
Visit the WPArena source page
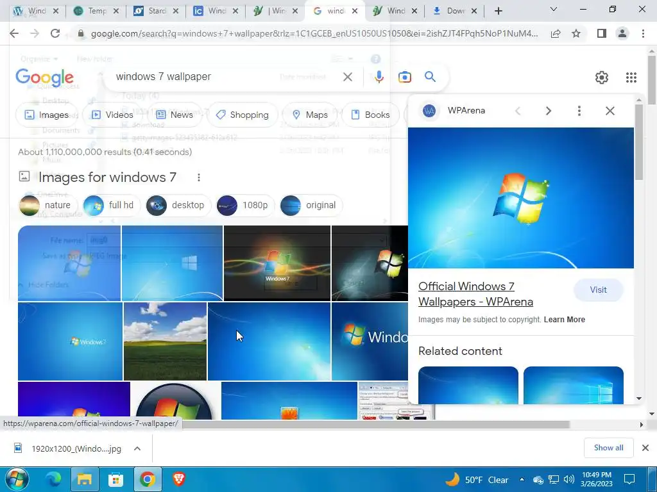click(599, 290)
